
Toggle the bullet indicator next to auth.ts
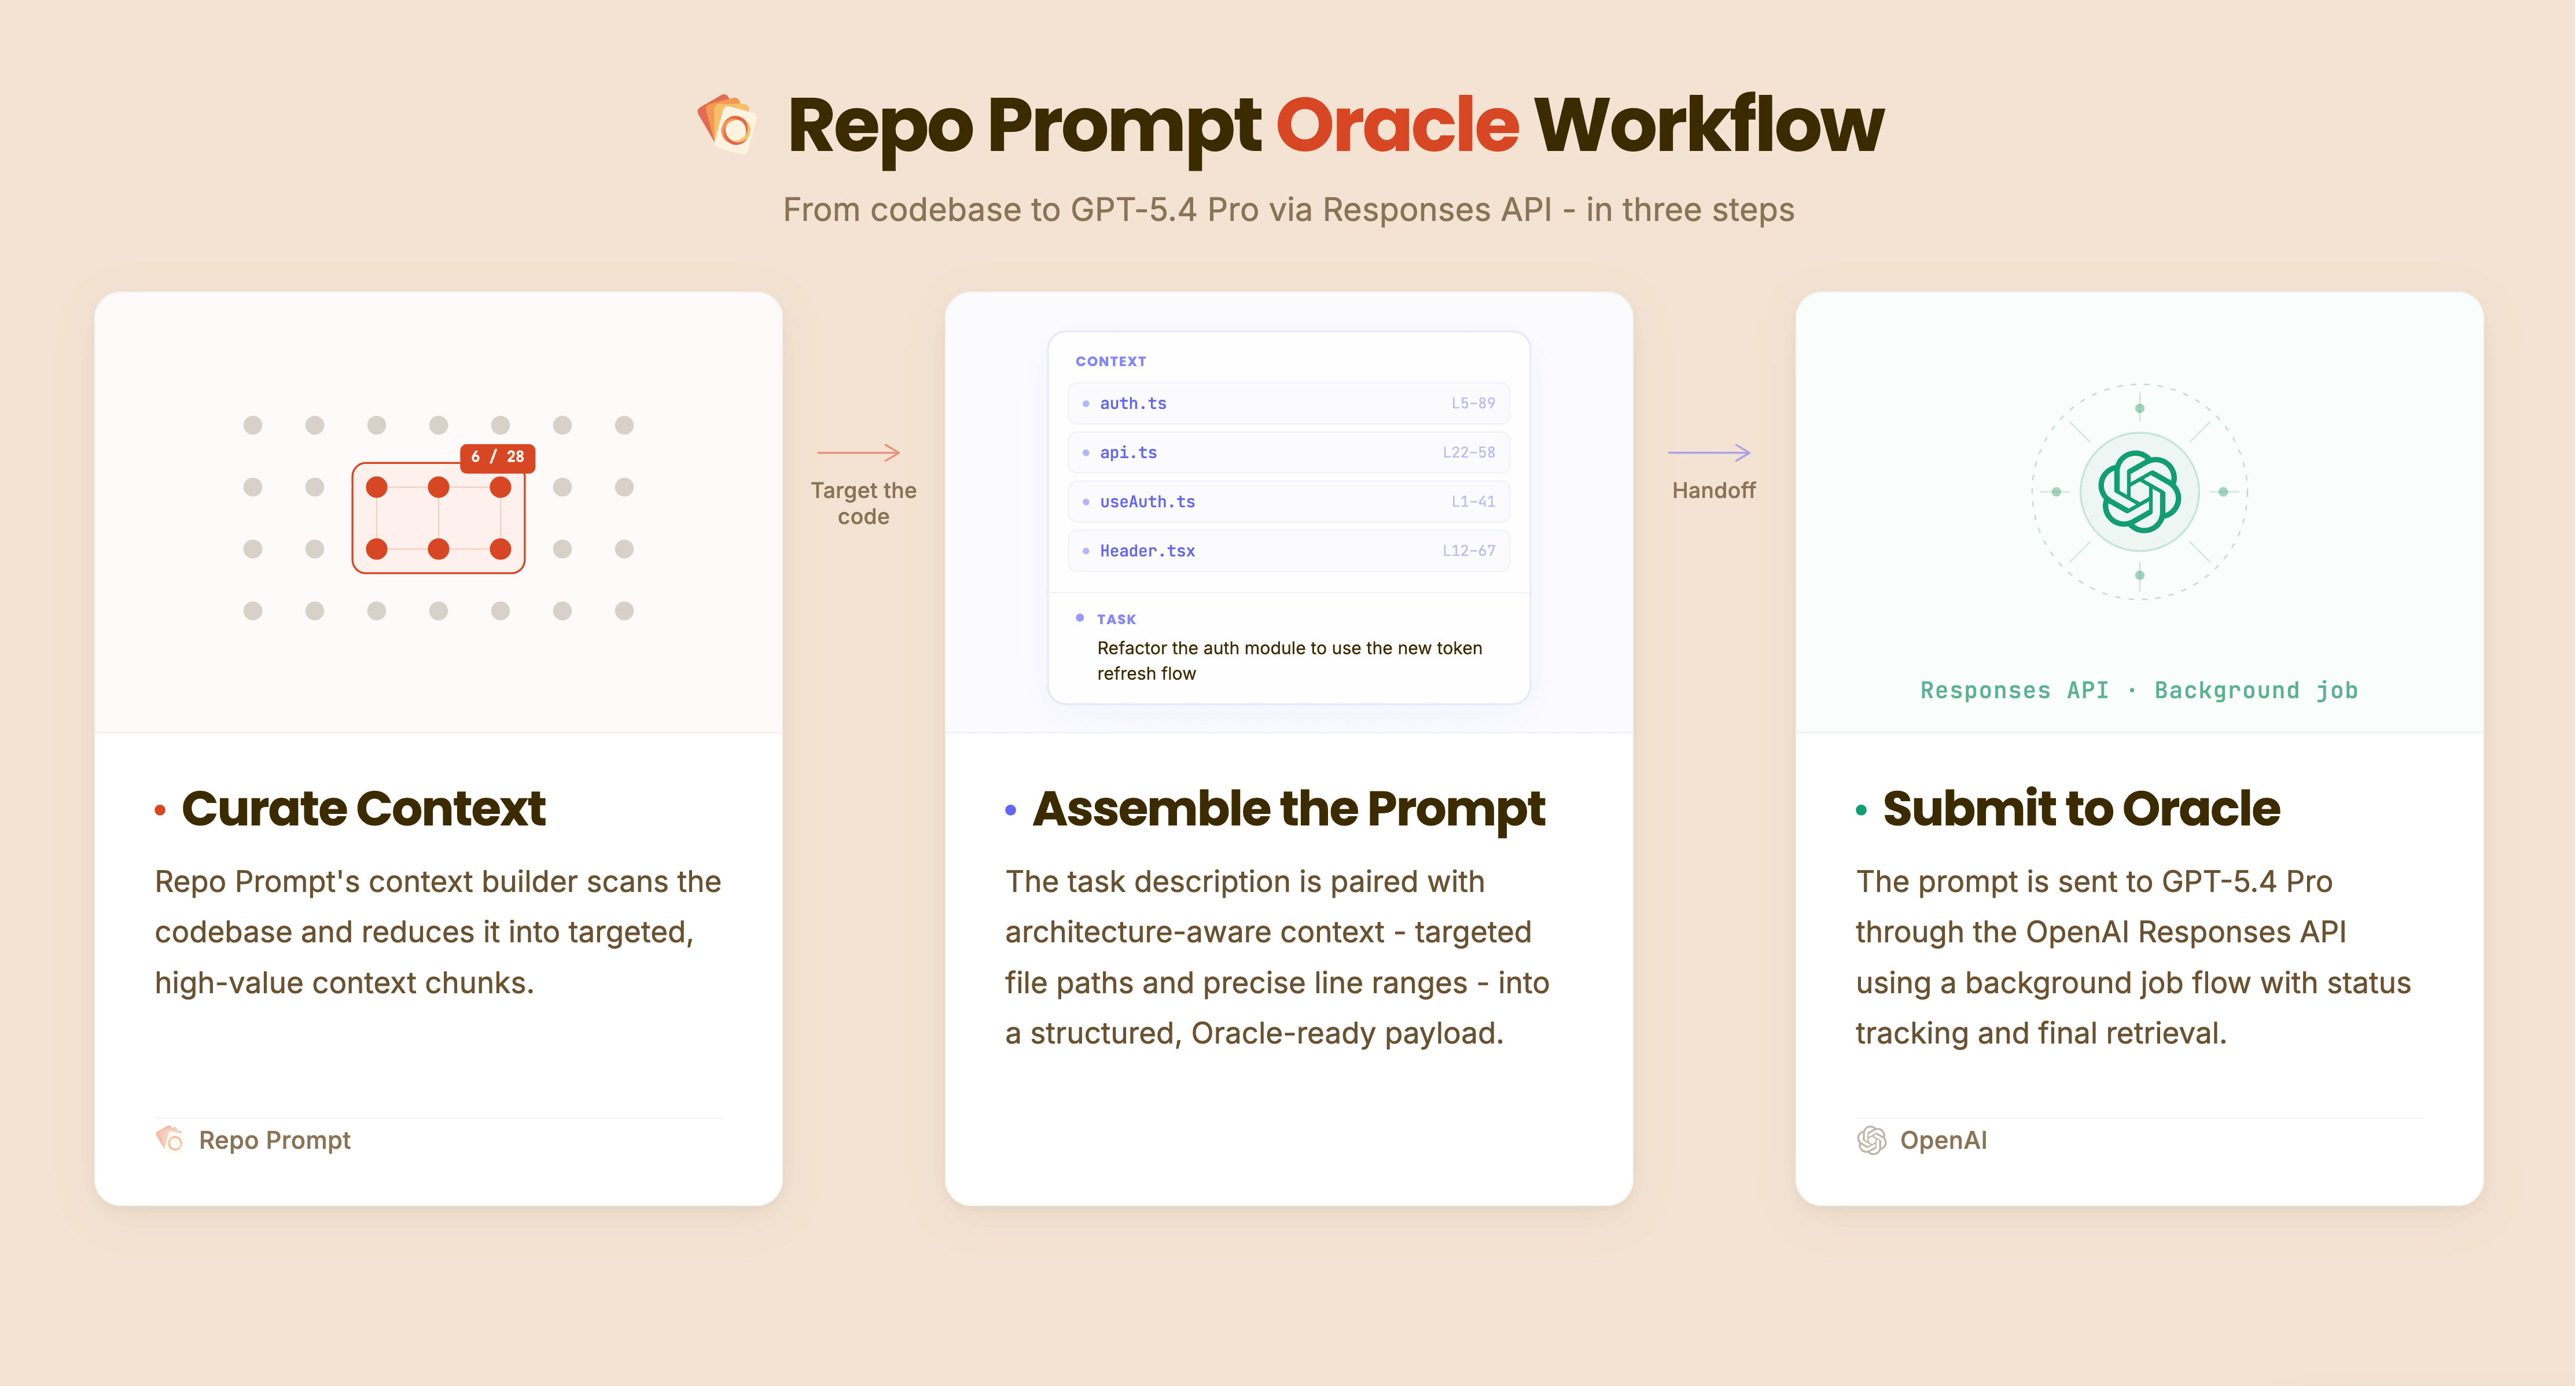point(1086,404)
